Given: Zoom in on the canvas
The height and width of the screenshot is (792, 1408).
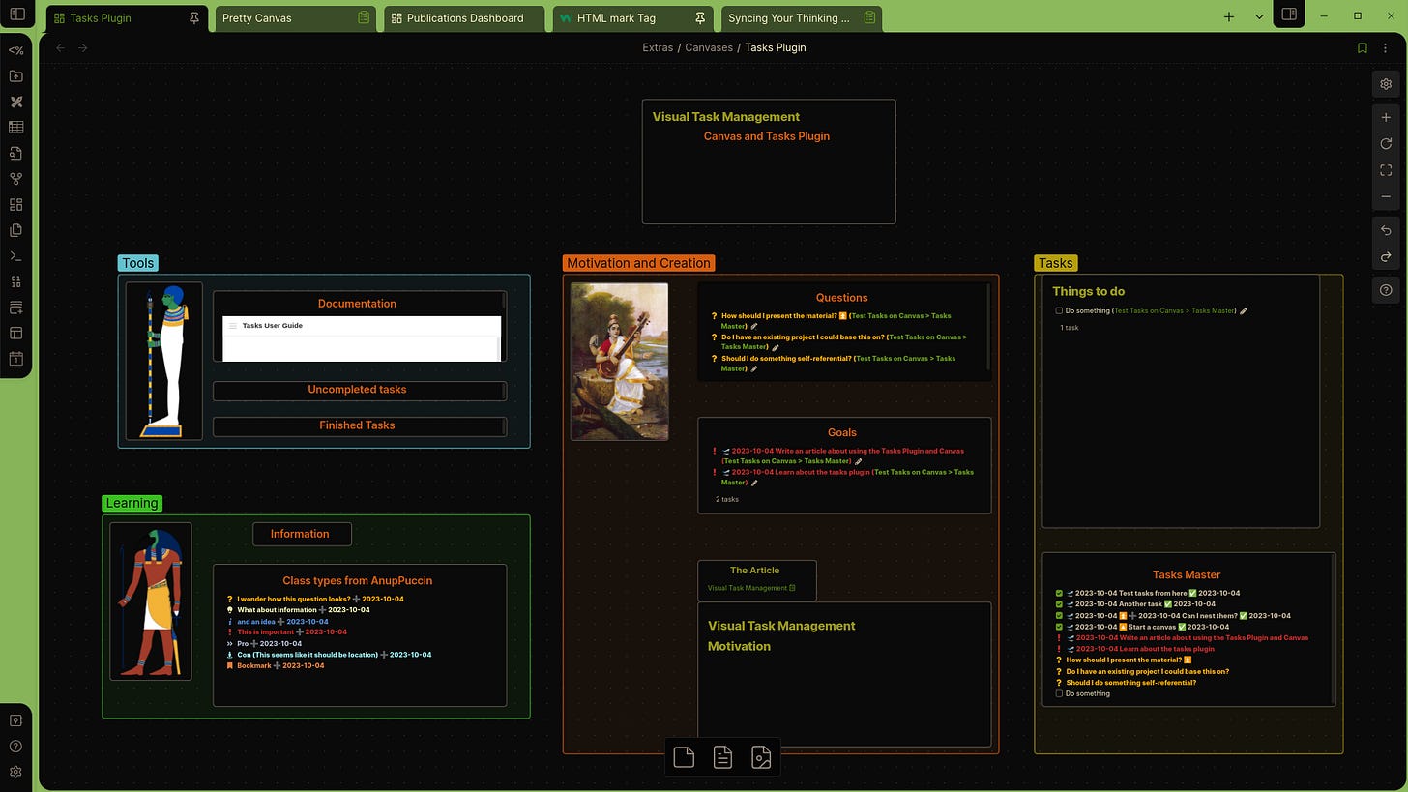Looking at the screenshot, I should coord(1386,117).
